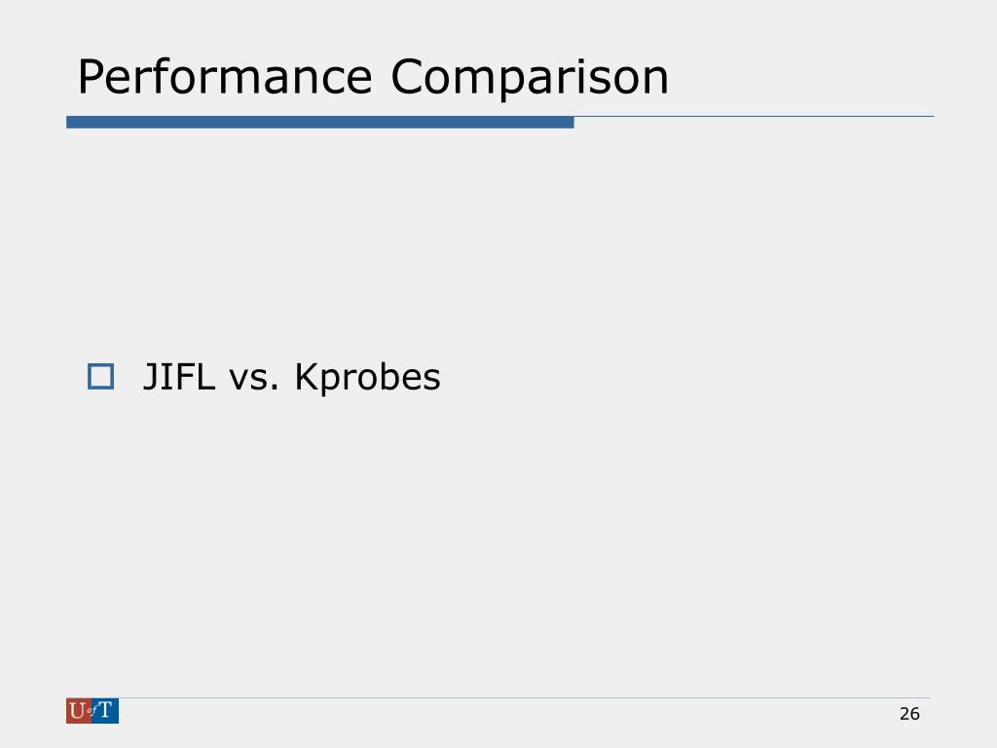Click the word JIFL in the bullet
Screen dimensions: 997x748
click(x=179, y=377)
